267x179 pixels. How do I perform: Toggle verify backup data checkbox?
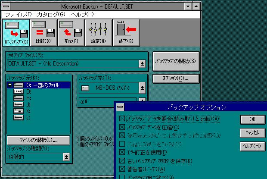122,118
